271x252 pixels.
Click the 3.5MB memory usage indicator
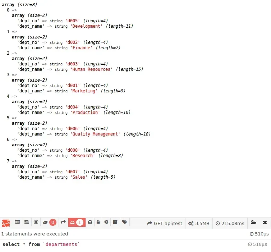[199, 224]
